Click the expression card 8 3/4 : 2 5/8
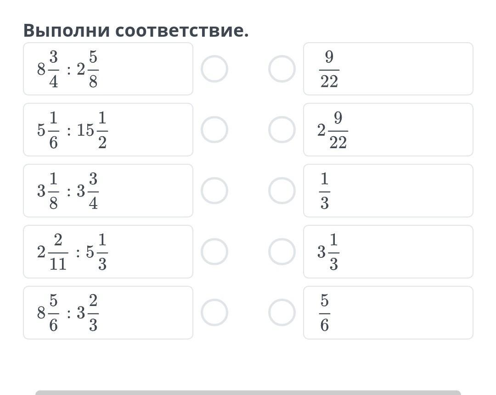 point(108,69)
